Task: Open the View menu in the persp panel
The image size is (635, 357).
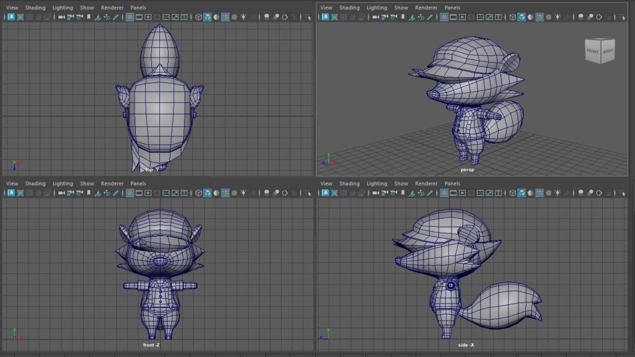Action: point(326,7)
